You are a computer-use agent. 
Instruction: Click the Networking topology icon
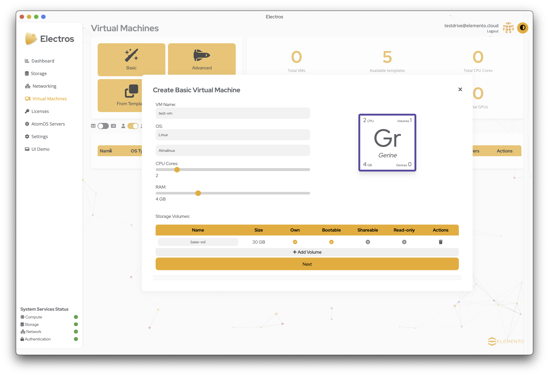(28, 86)
